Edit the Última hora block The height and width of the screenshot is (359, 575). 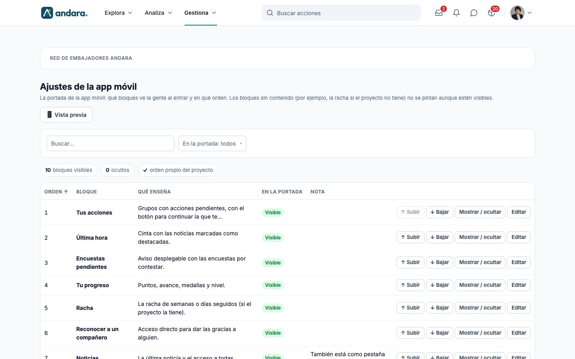pyautogui.click(x=519, y=237)
